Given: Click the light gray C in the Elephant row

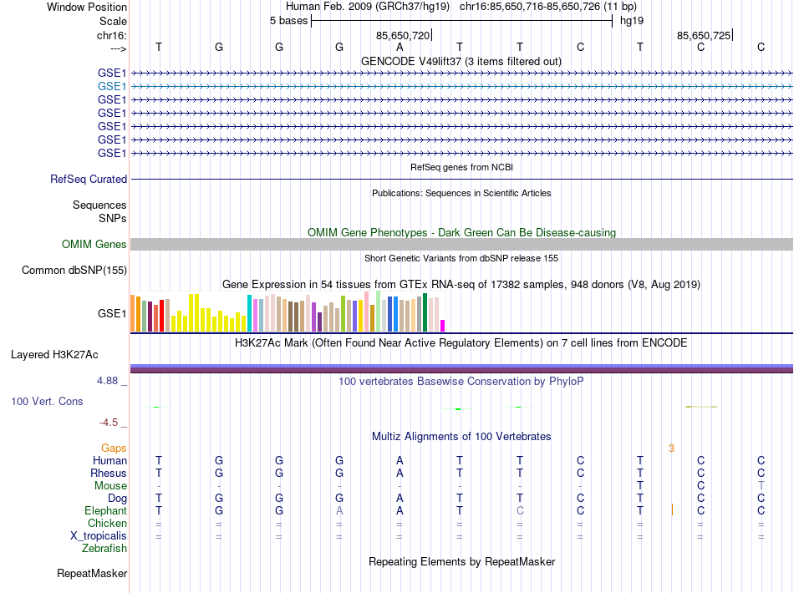Looking at the screenshot, I should click(520, 511).
